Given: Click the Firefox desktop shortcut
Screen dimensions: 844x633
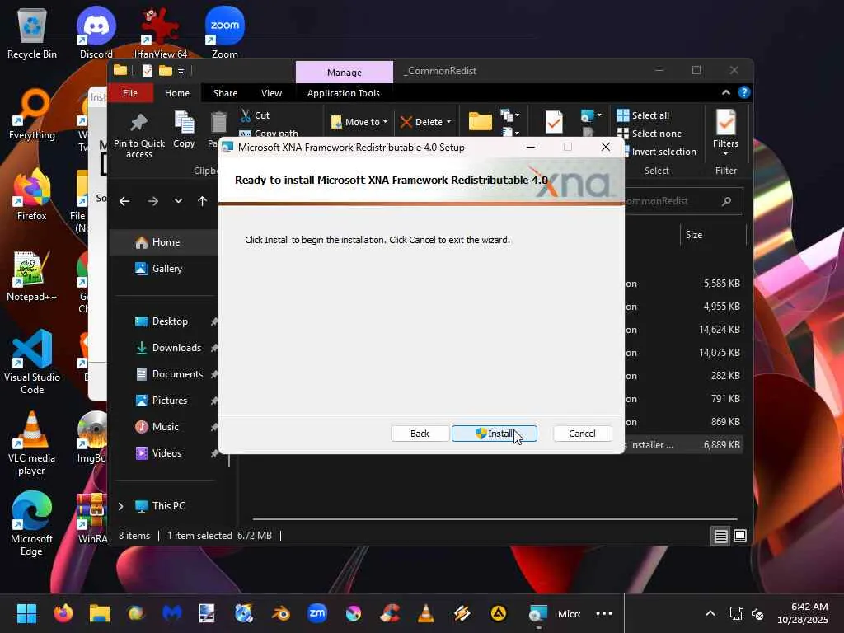Looking at the screenshot, I should [x=32, y=195].
